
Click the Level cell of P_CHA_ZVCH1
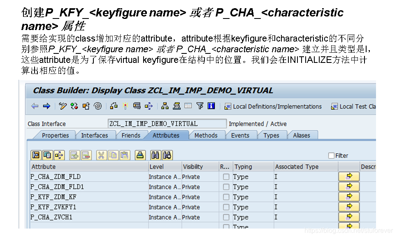tap(165, 217)
